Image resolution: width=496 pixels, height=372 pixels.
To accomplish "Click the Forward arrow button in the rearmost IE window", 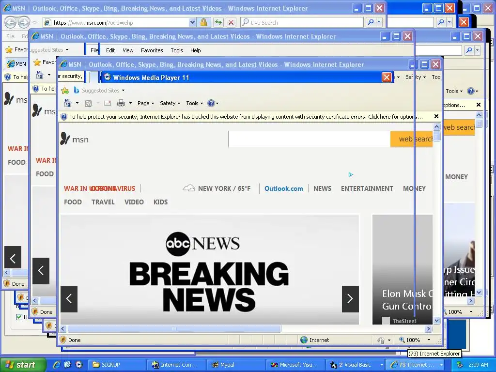I will 24,22.
